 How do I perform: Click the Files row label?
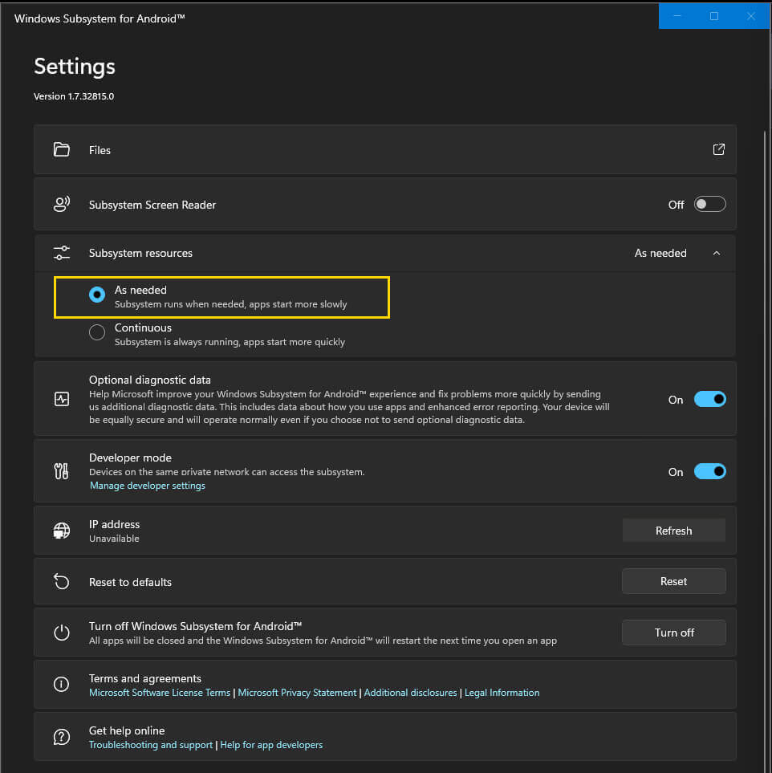click(x=100, y=150)
